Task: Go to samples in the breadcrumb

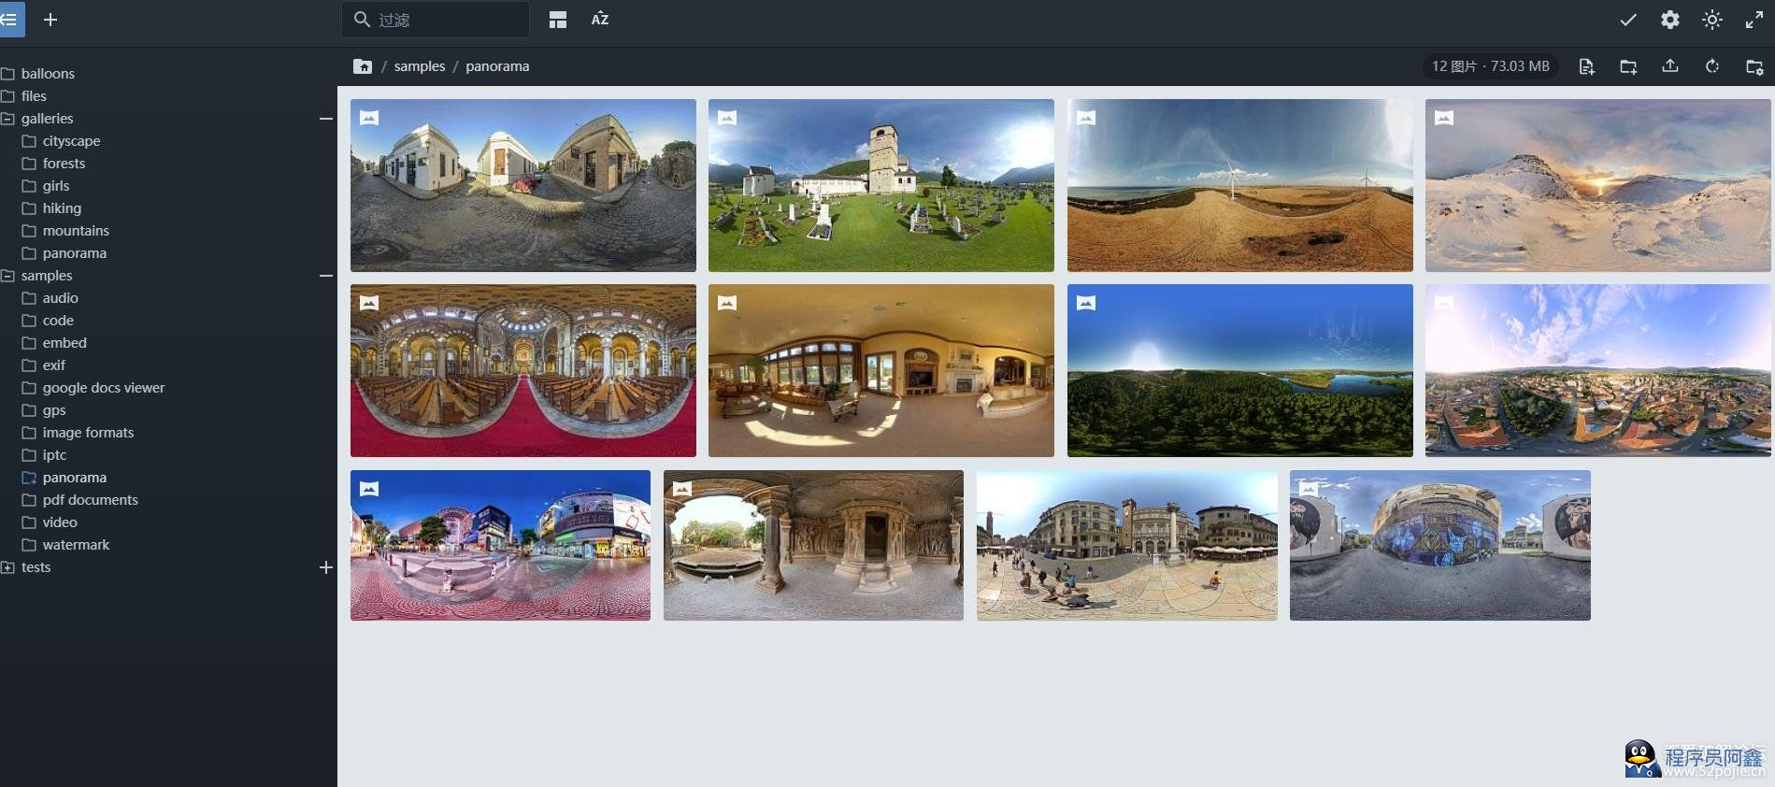Action: click(419, 66)
